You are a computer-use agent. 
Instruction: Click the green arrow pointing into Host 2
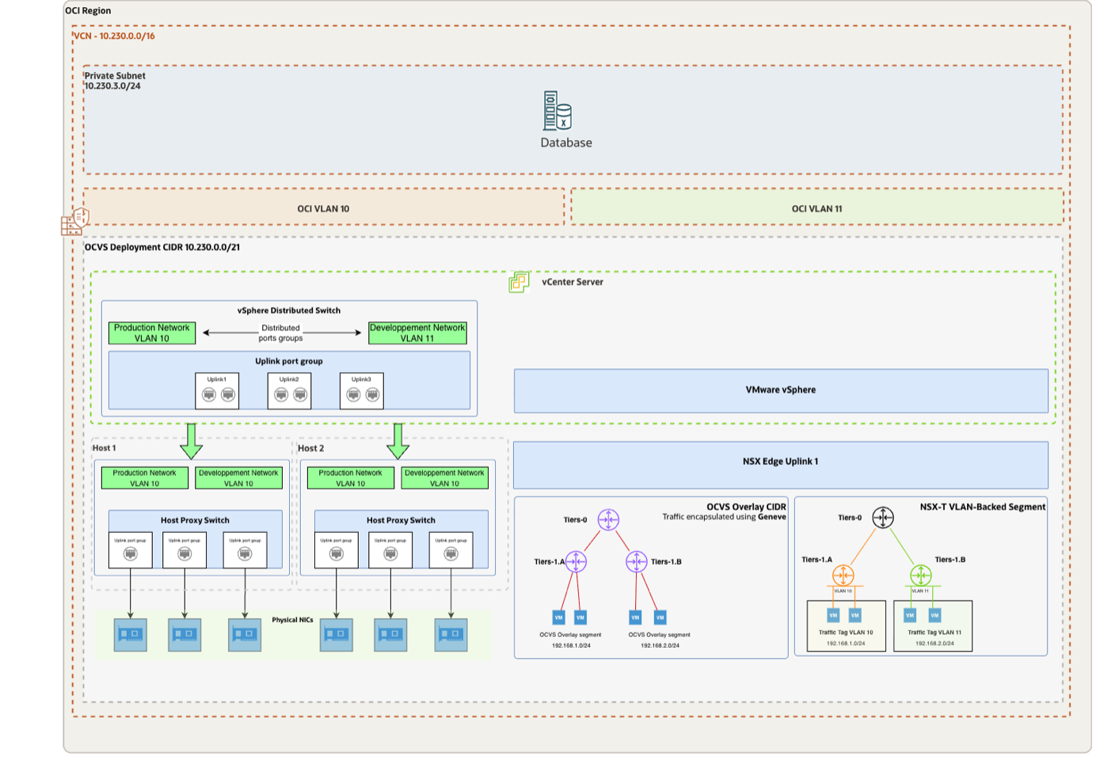click(x=398, y=441)
